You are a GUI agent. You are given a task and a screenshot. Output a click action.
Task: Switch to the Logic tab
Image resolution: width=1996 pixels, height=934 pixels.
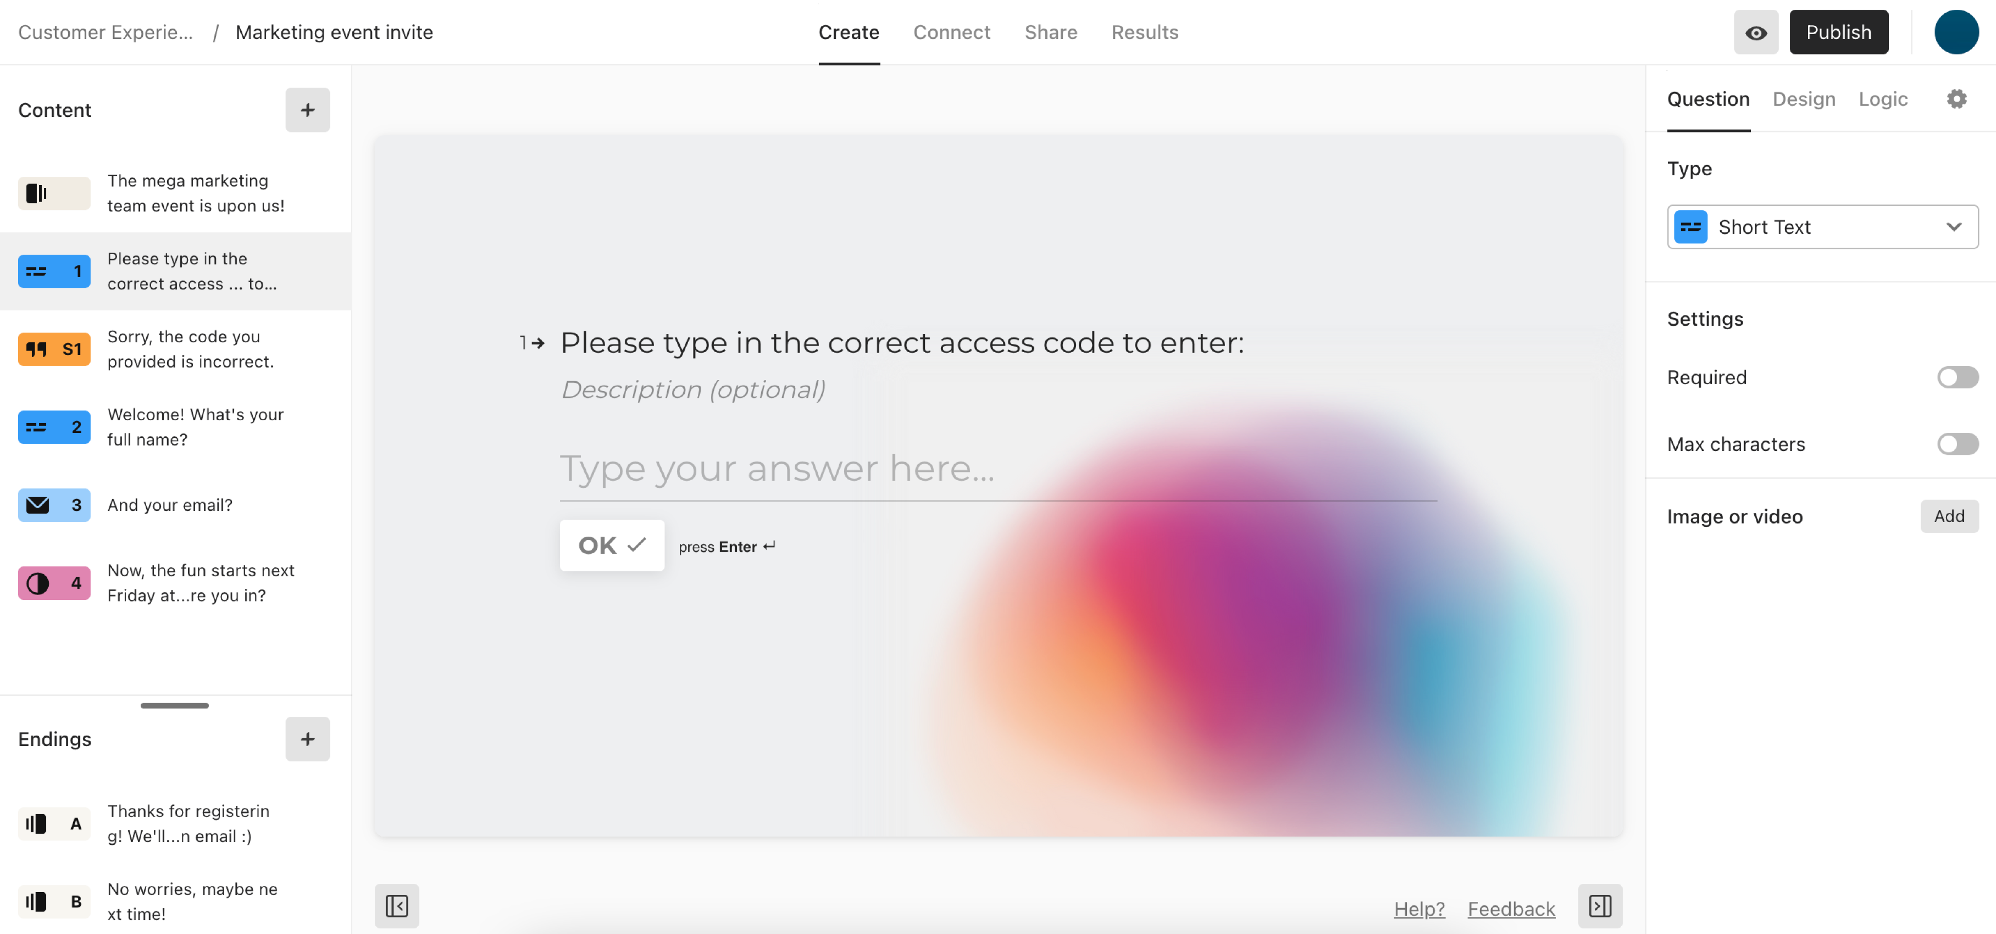pos(1883,98)
